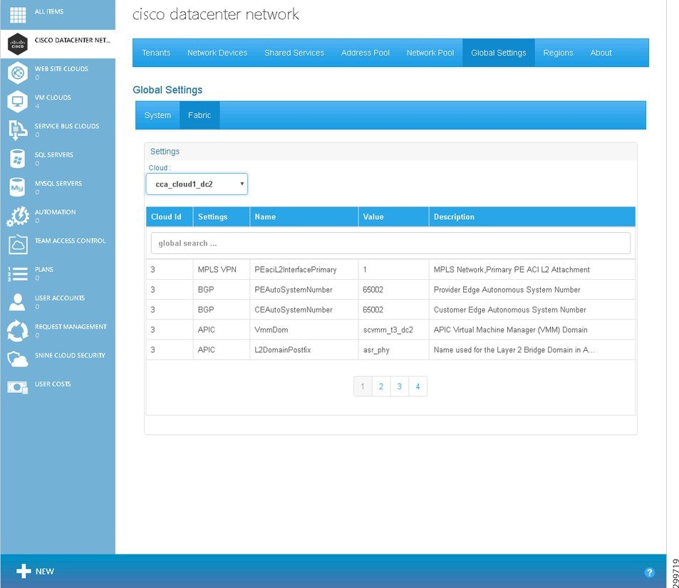The height and width of the screenshot is (588, 679).
Task: Select the Cisco Datacenter Network hexagon icon
Action: (x=18, y=43)
